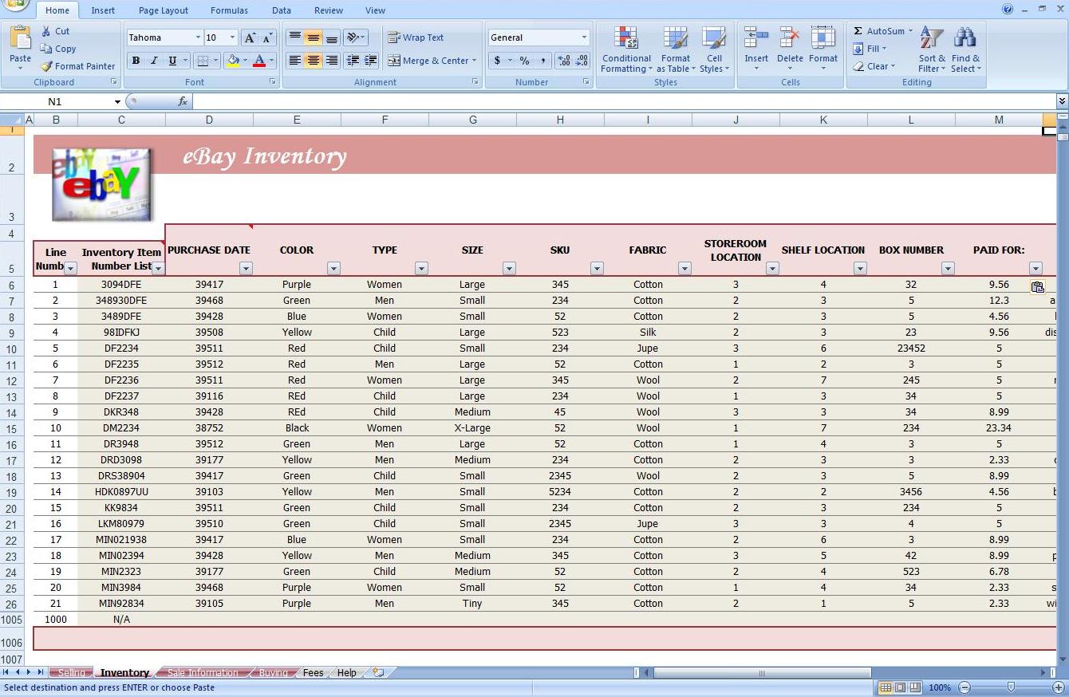Screen dimensions: 1069x697
Task: Open the Font Size dropdown
Action: pos(231,37)
